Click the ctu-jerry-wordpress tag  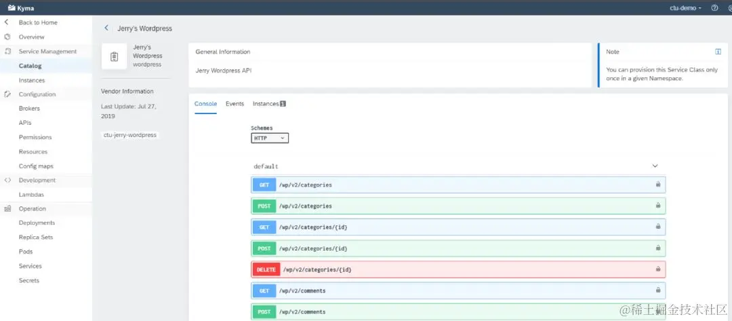click(130, 135)
